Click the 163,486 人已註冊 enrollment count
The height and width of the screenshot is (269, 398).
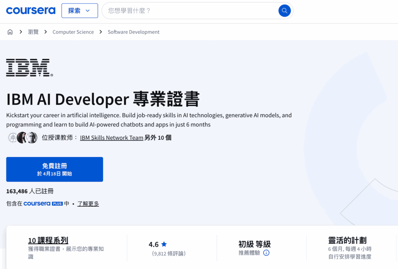(30, 191)
